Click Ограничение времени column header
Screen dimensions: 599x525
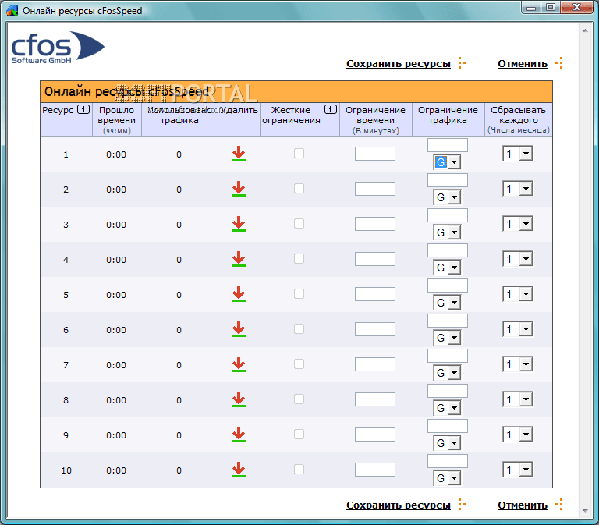[375, 119]
